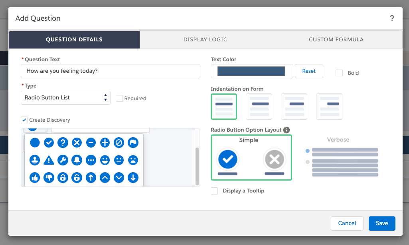The image size is (409, 245).
Task: Uncheck the Create Discovery checkbox
Action: point(24,120)
